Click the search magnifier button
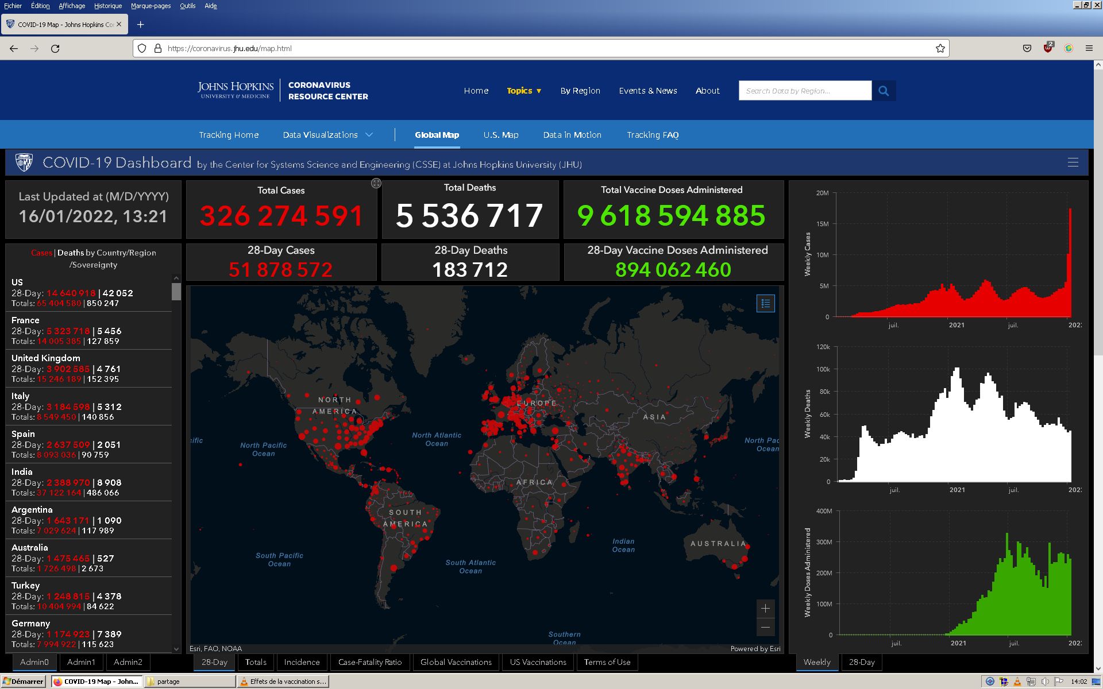 point(884,91)
